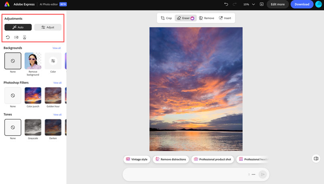Viewport: 324px width, 184px height.
Task: Toggle the before/after compare icon
Action: point(316,159)
